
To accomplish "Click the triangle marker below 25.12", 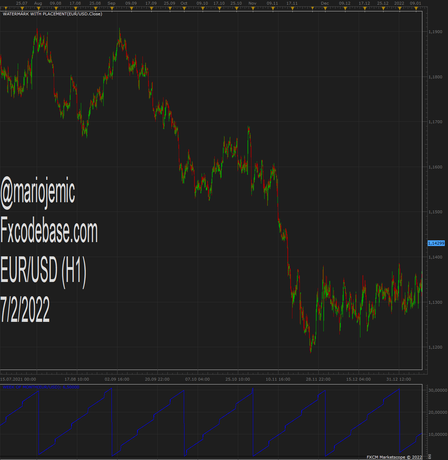I will (x=383, y=8).
